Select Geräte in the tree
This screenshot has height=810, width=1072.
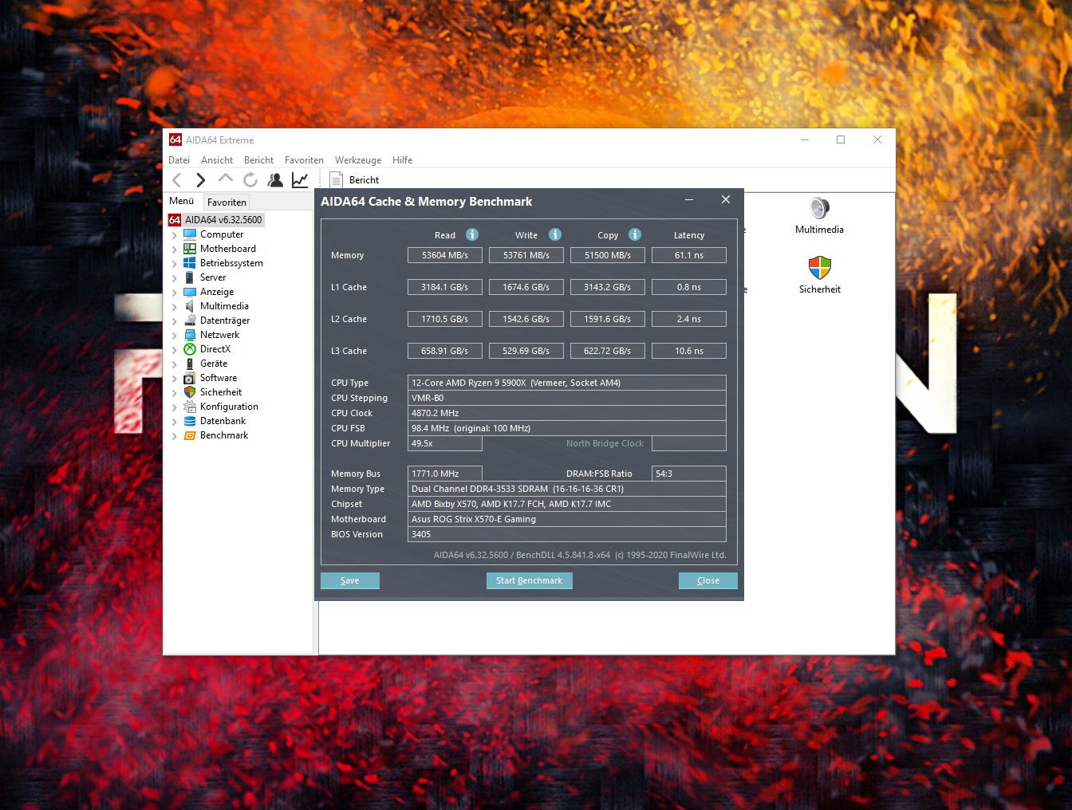point(214,364)
